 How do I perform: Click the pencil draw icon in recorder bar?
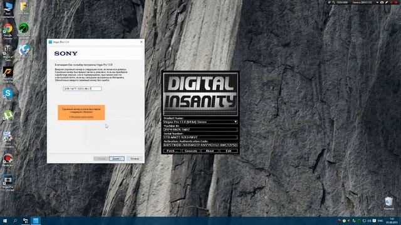387,2
